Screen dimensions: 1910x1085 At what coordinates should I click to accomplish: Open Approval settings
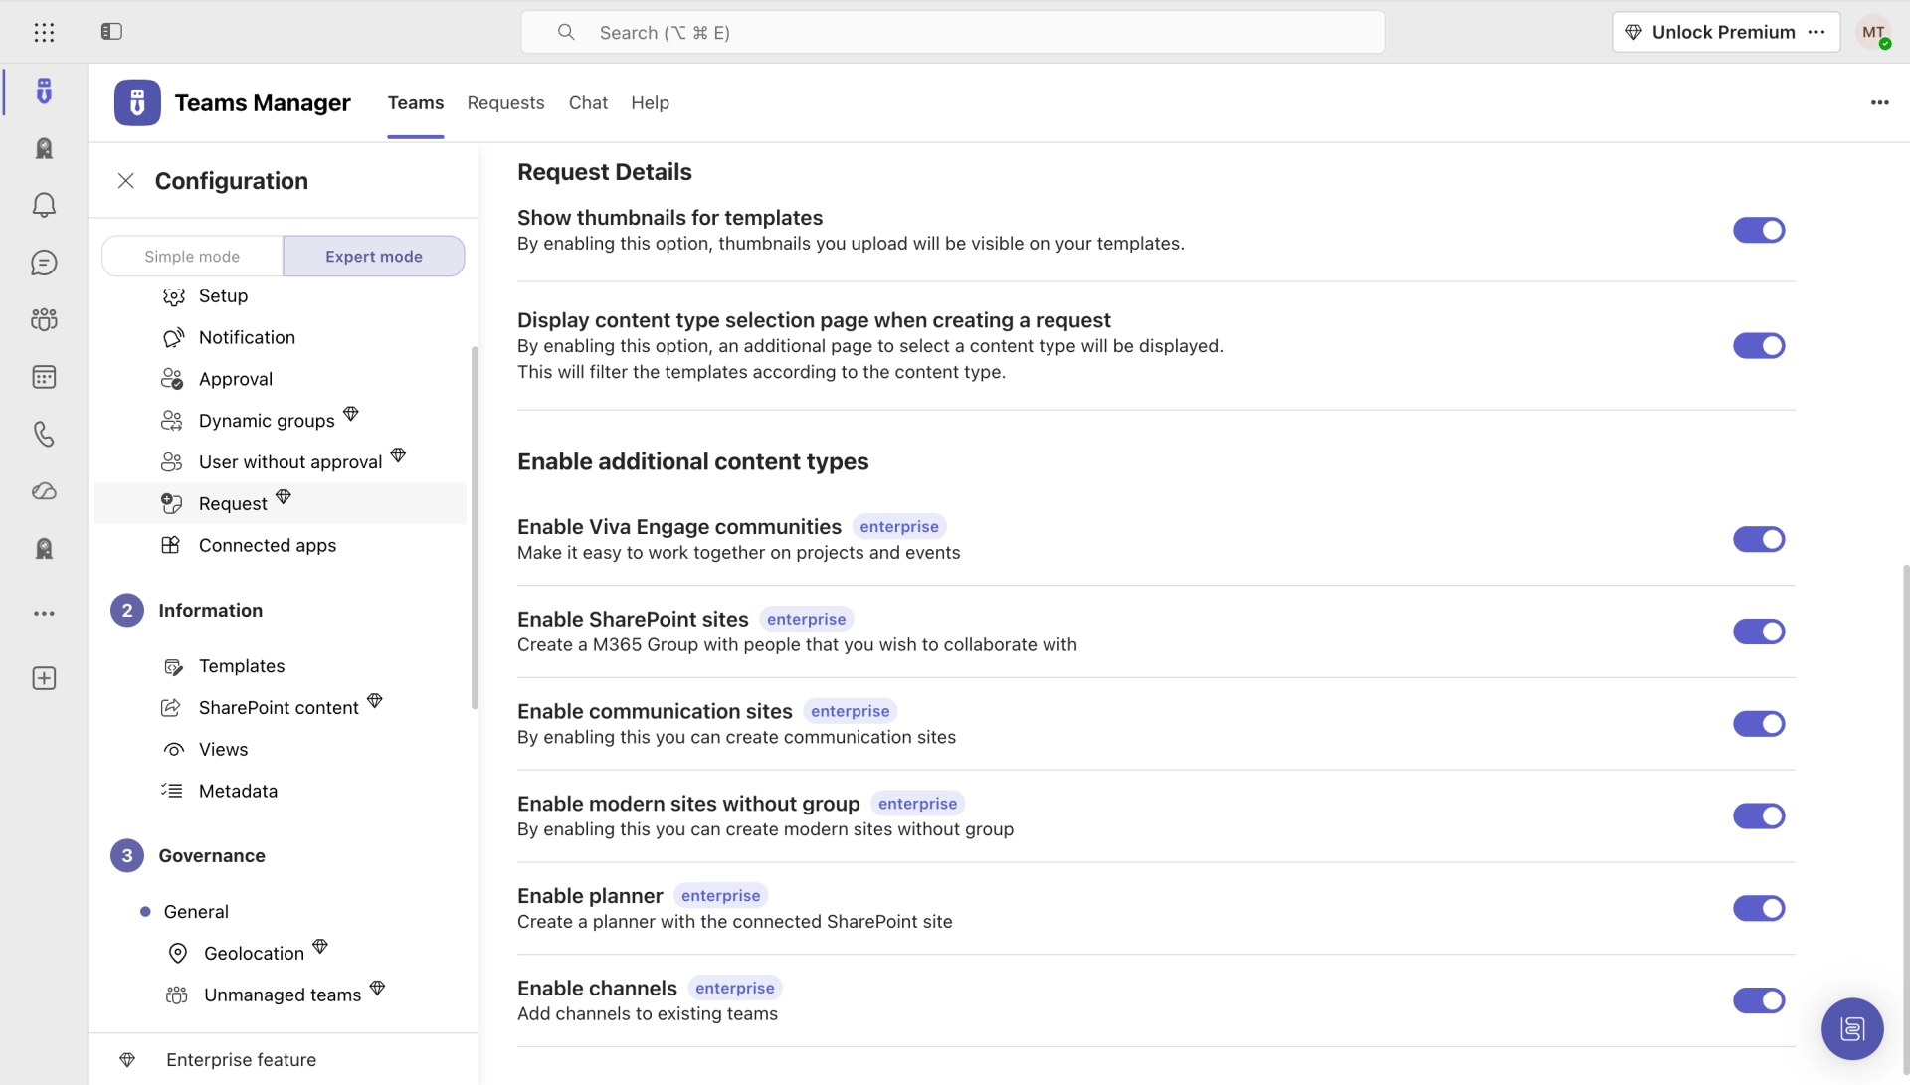tap(280, 379)
